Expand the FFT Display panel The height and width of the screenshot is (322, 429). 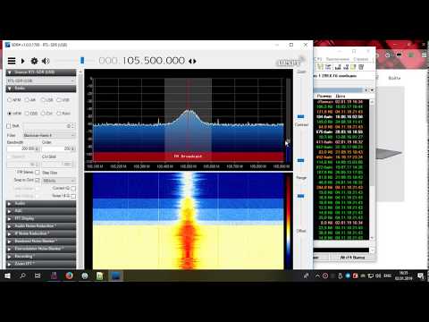41,218
